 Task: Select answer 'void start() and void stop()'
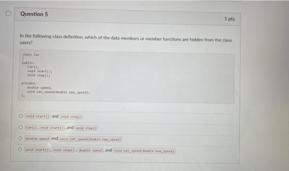[x=21, y=116]
